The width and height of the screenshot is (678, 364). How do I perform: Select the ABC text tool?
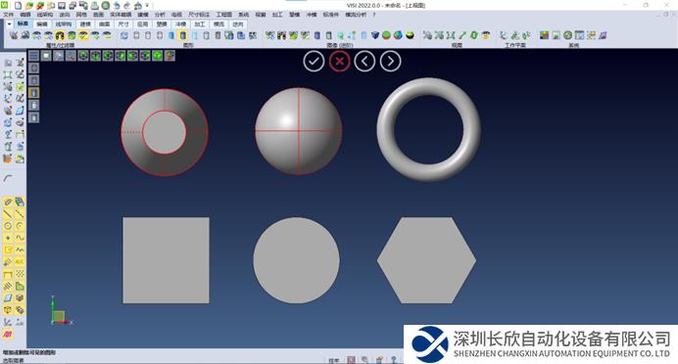click(x=20, y=262)
